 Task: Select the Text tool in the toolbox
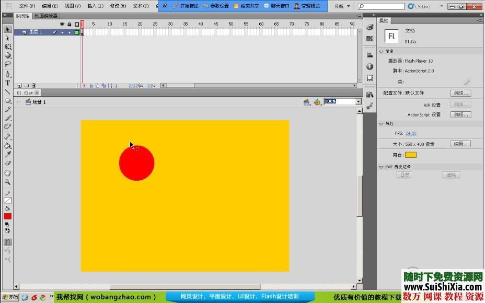click(x=8, y=83)
